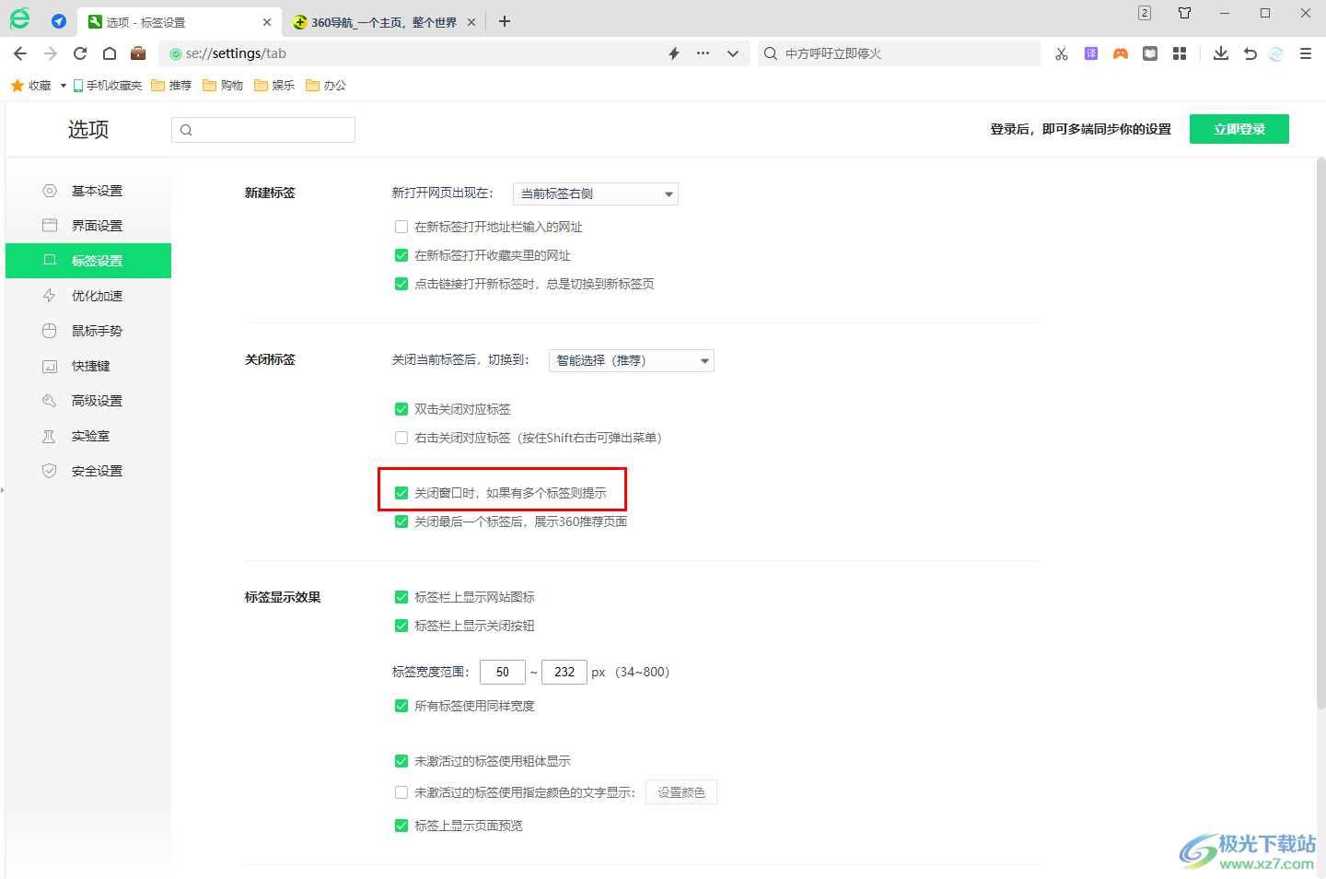Open 鼠标手势 in sidebar
This screenshot has height=879, width=1326.
coord(88,331)
